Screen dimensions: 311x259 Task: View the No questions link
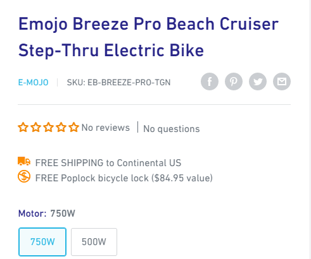tap(172, 129)
